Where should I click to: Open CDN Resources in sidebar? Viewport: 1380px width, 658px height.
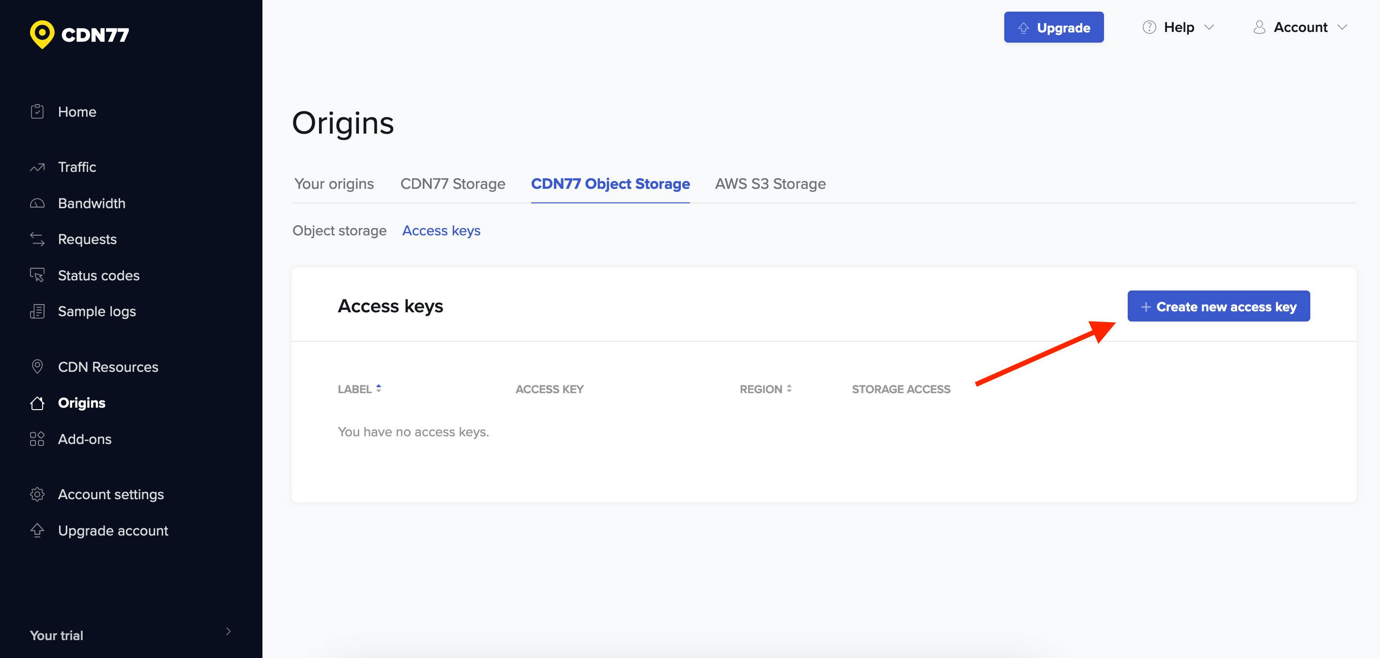(x=108, y=367)
